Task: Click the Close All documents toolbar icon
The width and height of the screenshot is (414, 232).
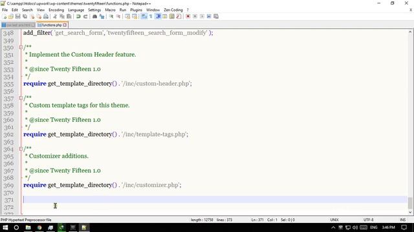Action: pyautogui.click(x=39, y=16)
